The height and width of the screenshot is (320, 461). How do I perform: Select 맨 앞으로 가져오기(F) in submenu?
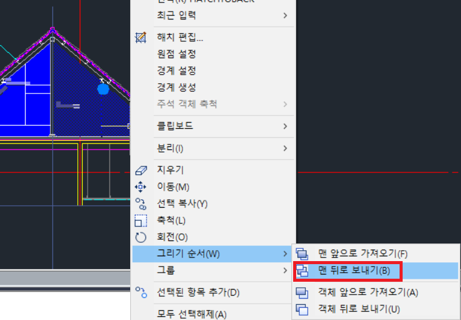[x=376, y=254]
